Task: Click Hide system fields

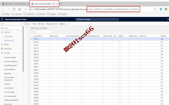Action: click(52, 24)
